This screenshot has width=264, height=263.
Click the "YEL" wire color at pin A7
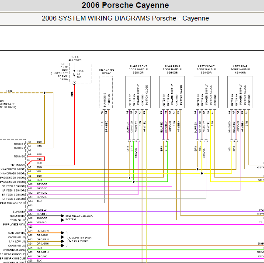39,171
